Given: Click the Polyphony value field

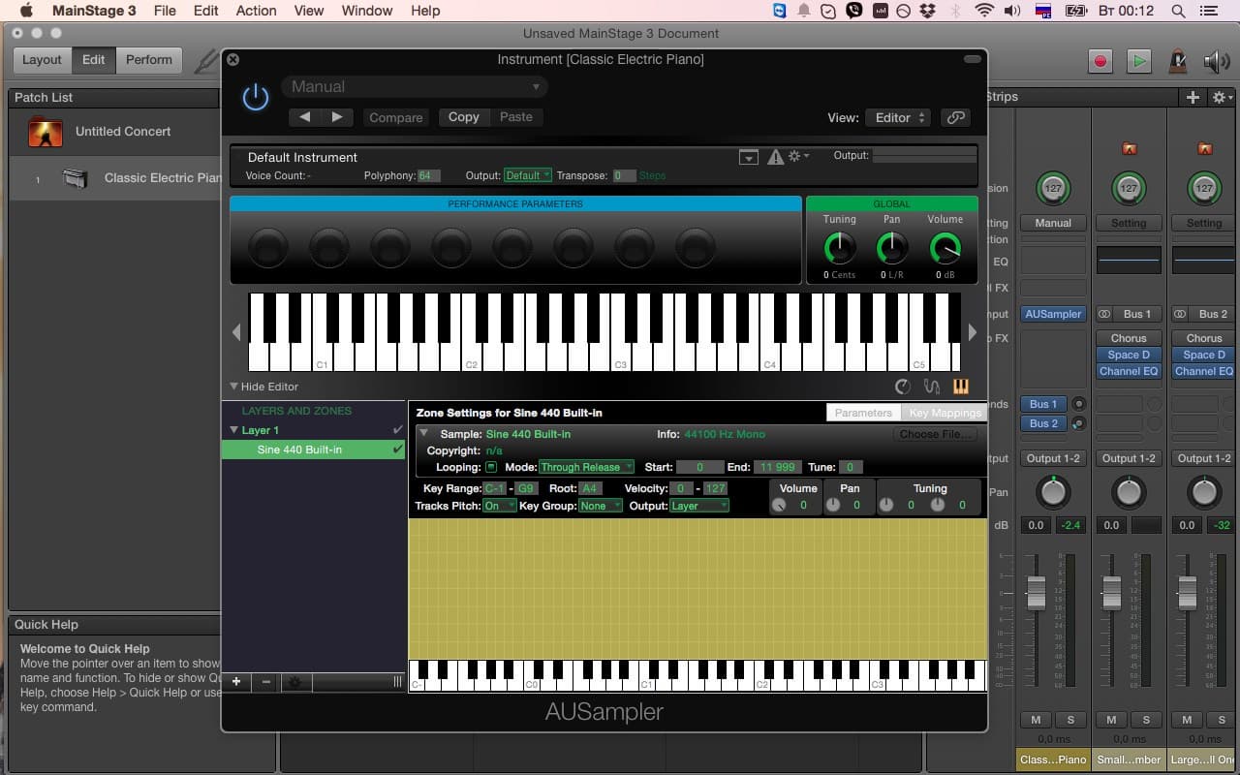Looking at the screenshot, I should (x=428, y=175).
